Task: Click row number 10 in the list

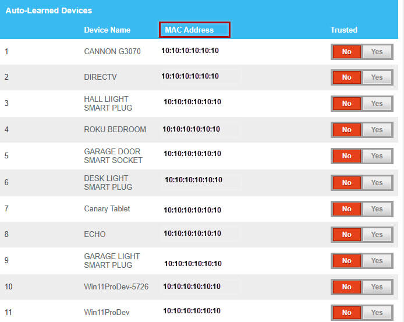Action: (8, 286)
